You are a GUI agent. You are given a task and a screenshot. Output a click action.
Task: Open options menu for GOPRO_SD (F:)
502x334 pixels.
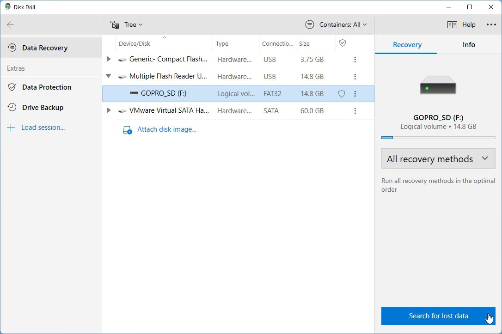(x=355, y=94)
